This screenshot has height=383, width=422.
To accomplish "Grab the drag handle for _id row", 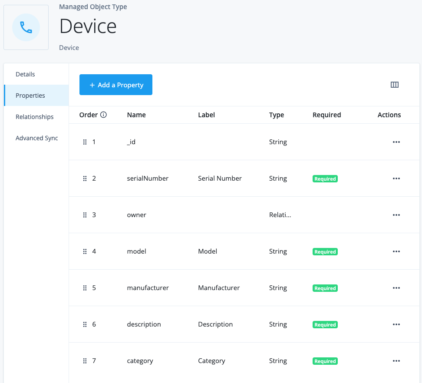I will click(85, 142).
